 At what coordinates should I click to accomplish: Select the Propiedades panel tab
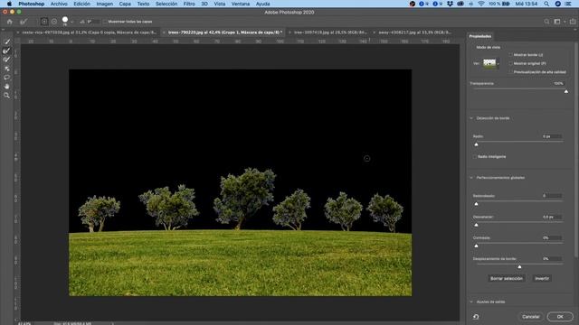click(x=480, y=36)
